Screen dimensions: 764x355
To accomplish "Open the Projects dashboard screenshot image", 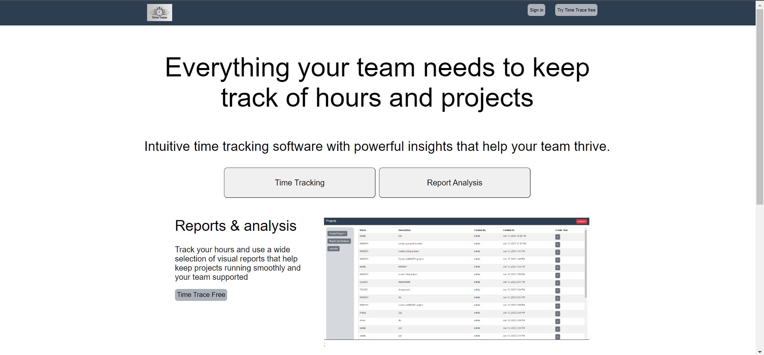I will coord(457,279).
